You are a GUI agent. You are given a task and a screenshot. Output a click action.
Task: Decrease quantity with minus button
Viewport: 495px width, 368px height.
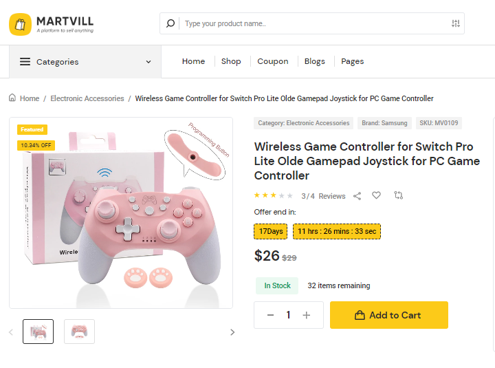click(270, 315)
